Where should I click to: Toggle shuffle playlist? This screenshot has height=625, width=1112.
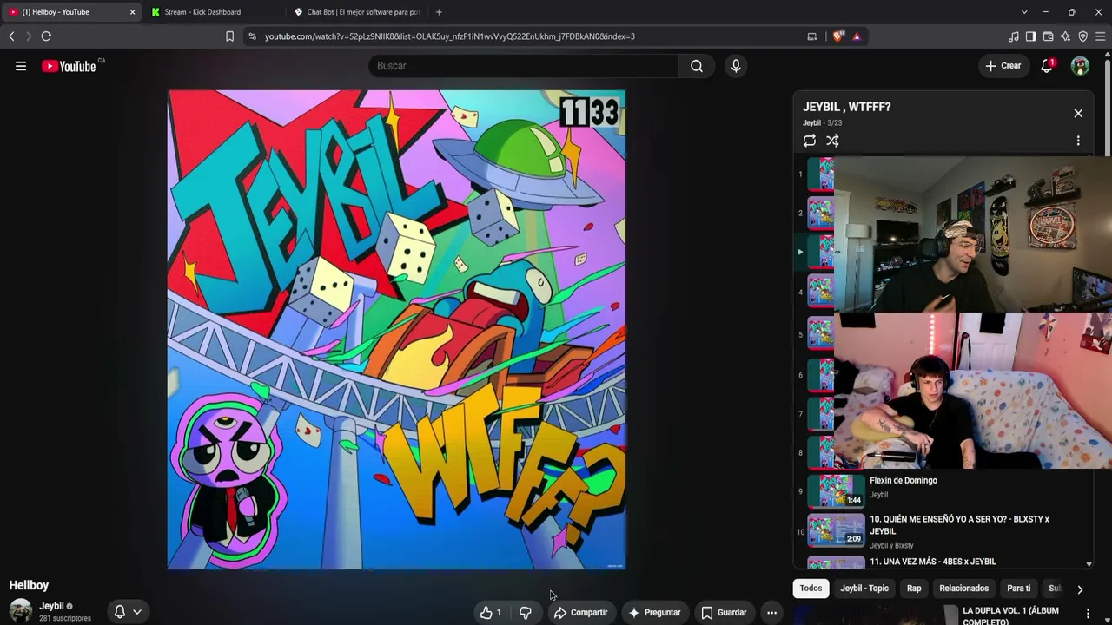point(832,141)
